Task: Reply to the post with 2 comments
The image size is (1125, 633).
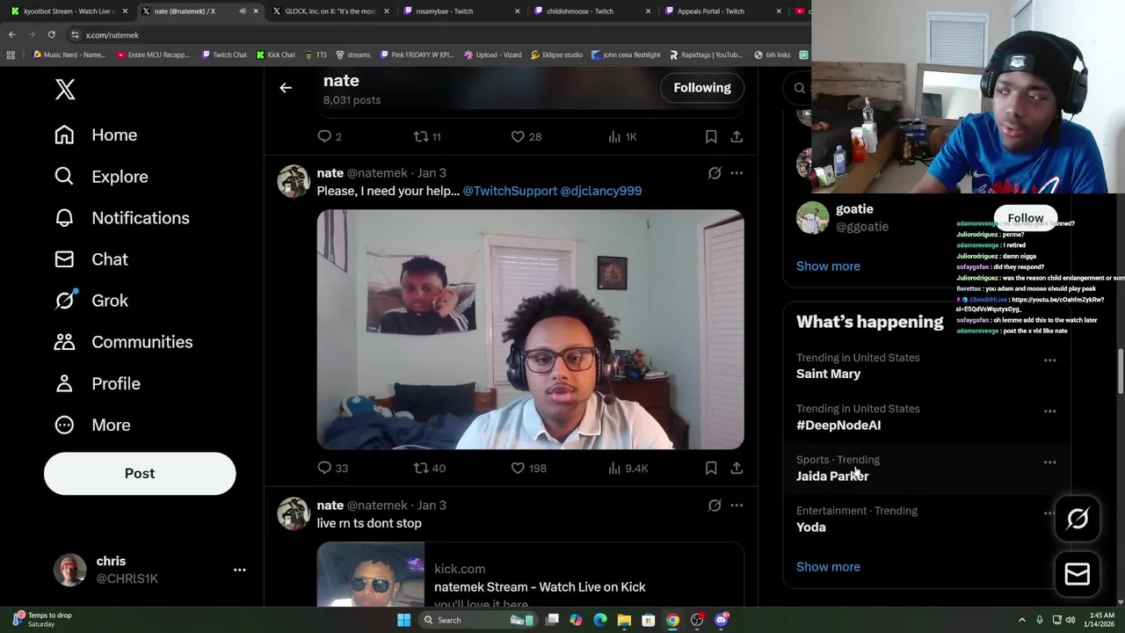Action: click(x=330, y=136)
